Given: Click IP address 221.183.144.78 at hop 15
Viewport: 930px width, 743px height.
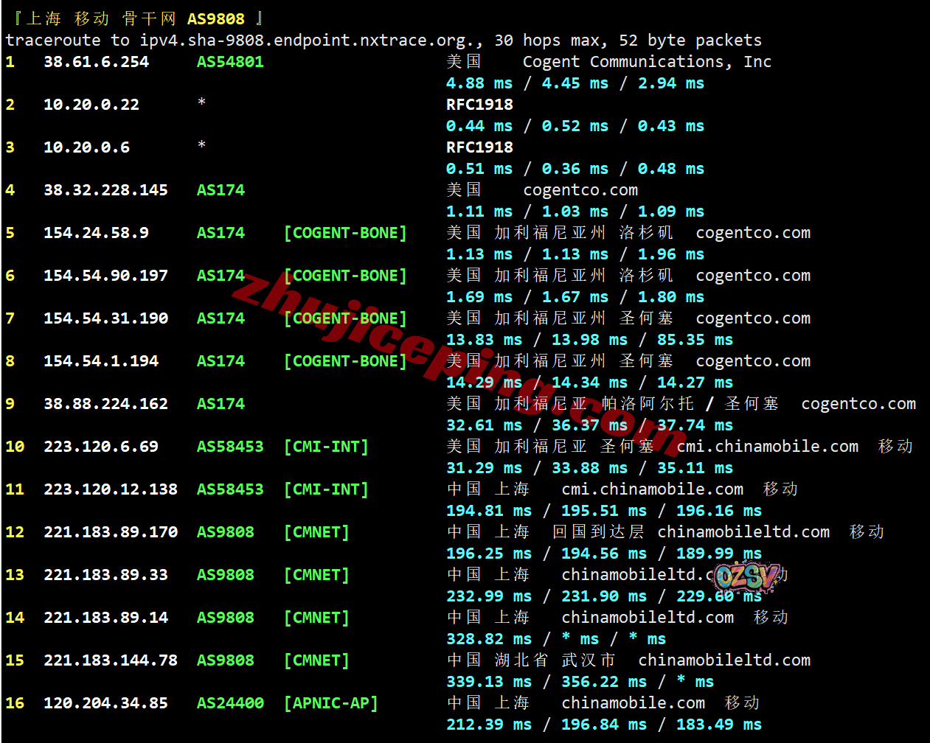Looking at the screenshot, I should coord(111,660).
